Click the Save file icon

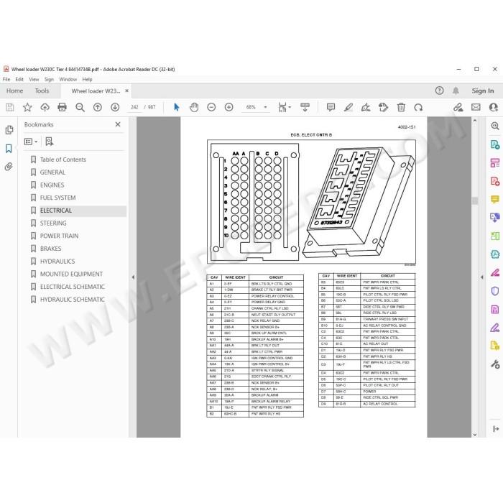tap(10, 107)
